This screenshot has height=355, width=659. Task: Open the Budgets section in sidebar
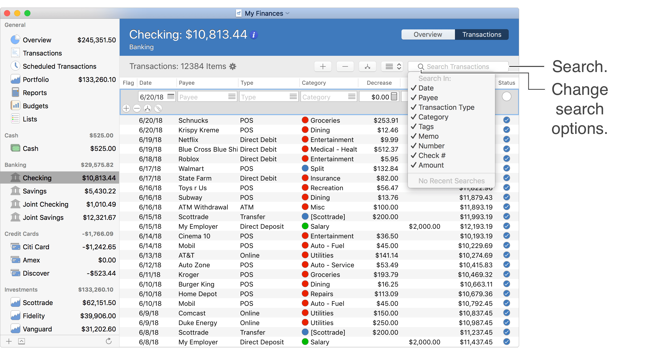(x=35, y=105)
